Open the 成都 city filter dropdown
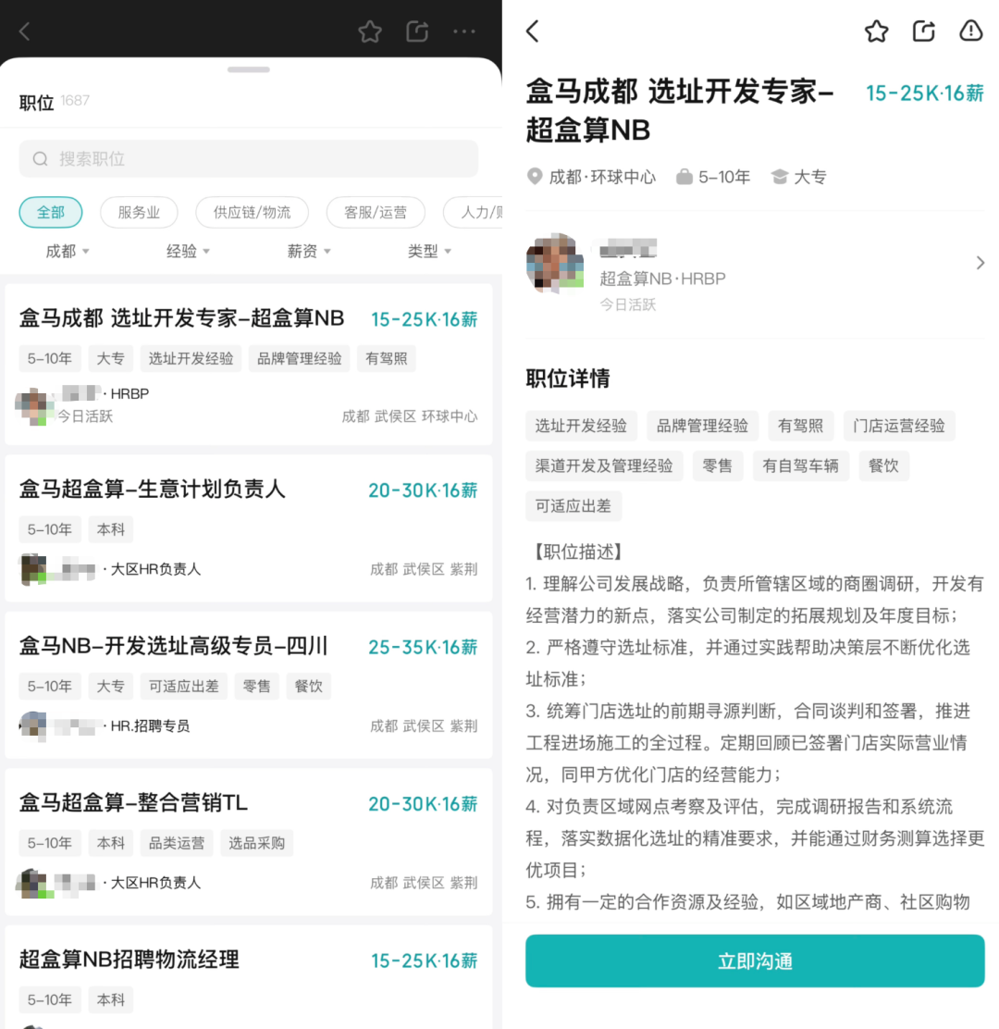The height and width of the screenshot is (1029, 999). tap(68, 252)
